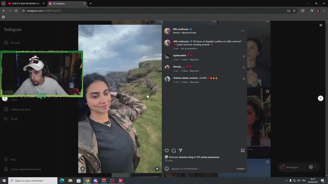The image size is (328, 184).
Task: Click the address bar URL
Action: [44, 11]
